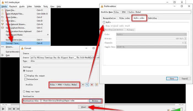This screenshot has height=111, width=193.
Task: Choose Open Location from clipboard
Action: (25, 31)
